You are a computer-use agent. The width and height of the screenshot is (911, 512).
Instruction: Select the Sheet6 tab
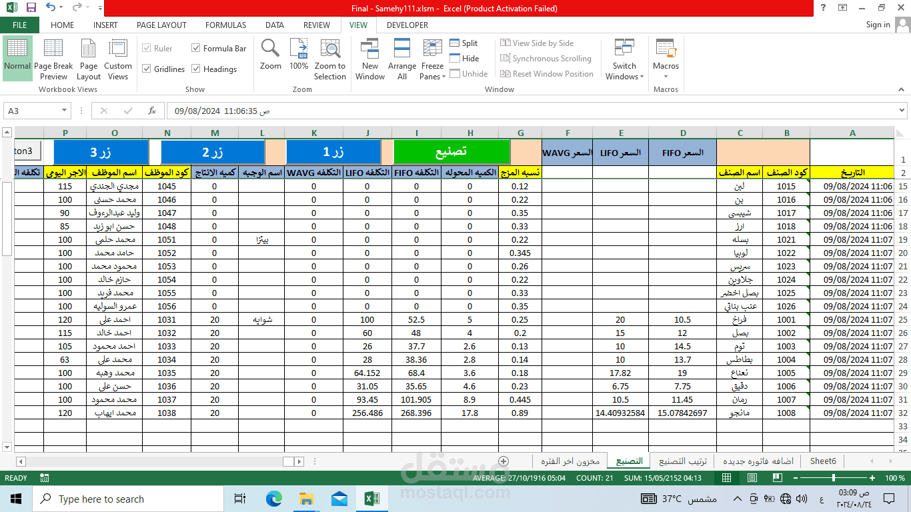click(823, 461)
